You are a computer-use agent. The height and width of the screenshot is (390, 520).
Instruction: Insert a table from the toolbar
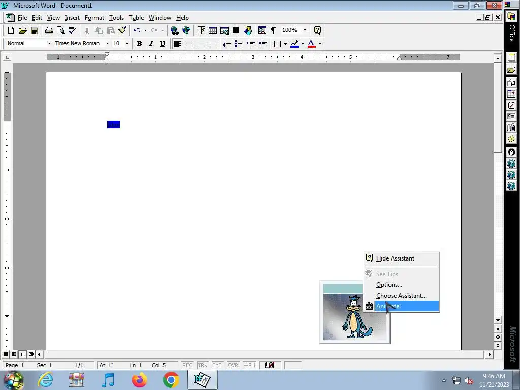pos(213,30)
